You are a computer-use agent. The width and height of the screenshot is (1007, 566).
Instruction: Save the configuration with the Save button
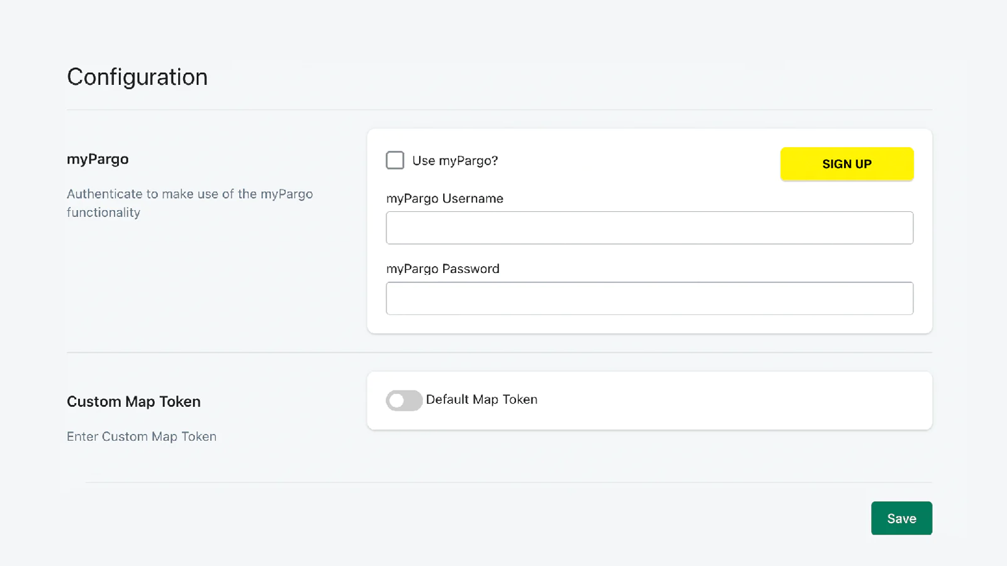click(901, 518)
